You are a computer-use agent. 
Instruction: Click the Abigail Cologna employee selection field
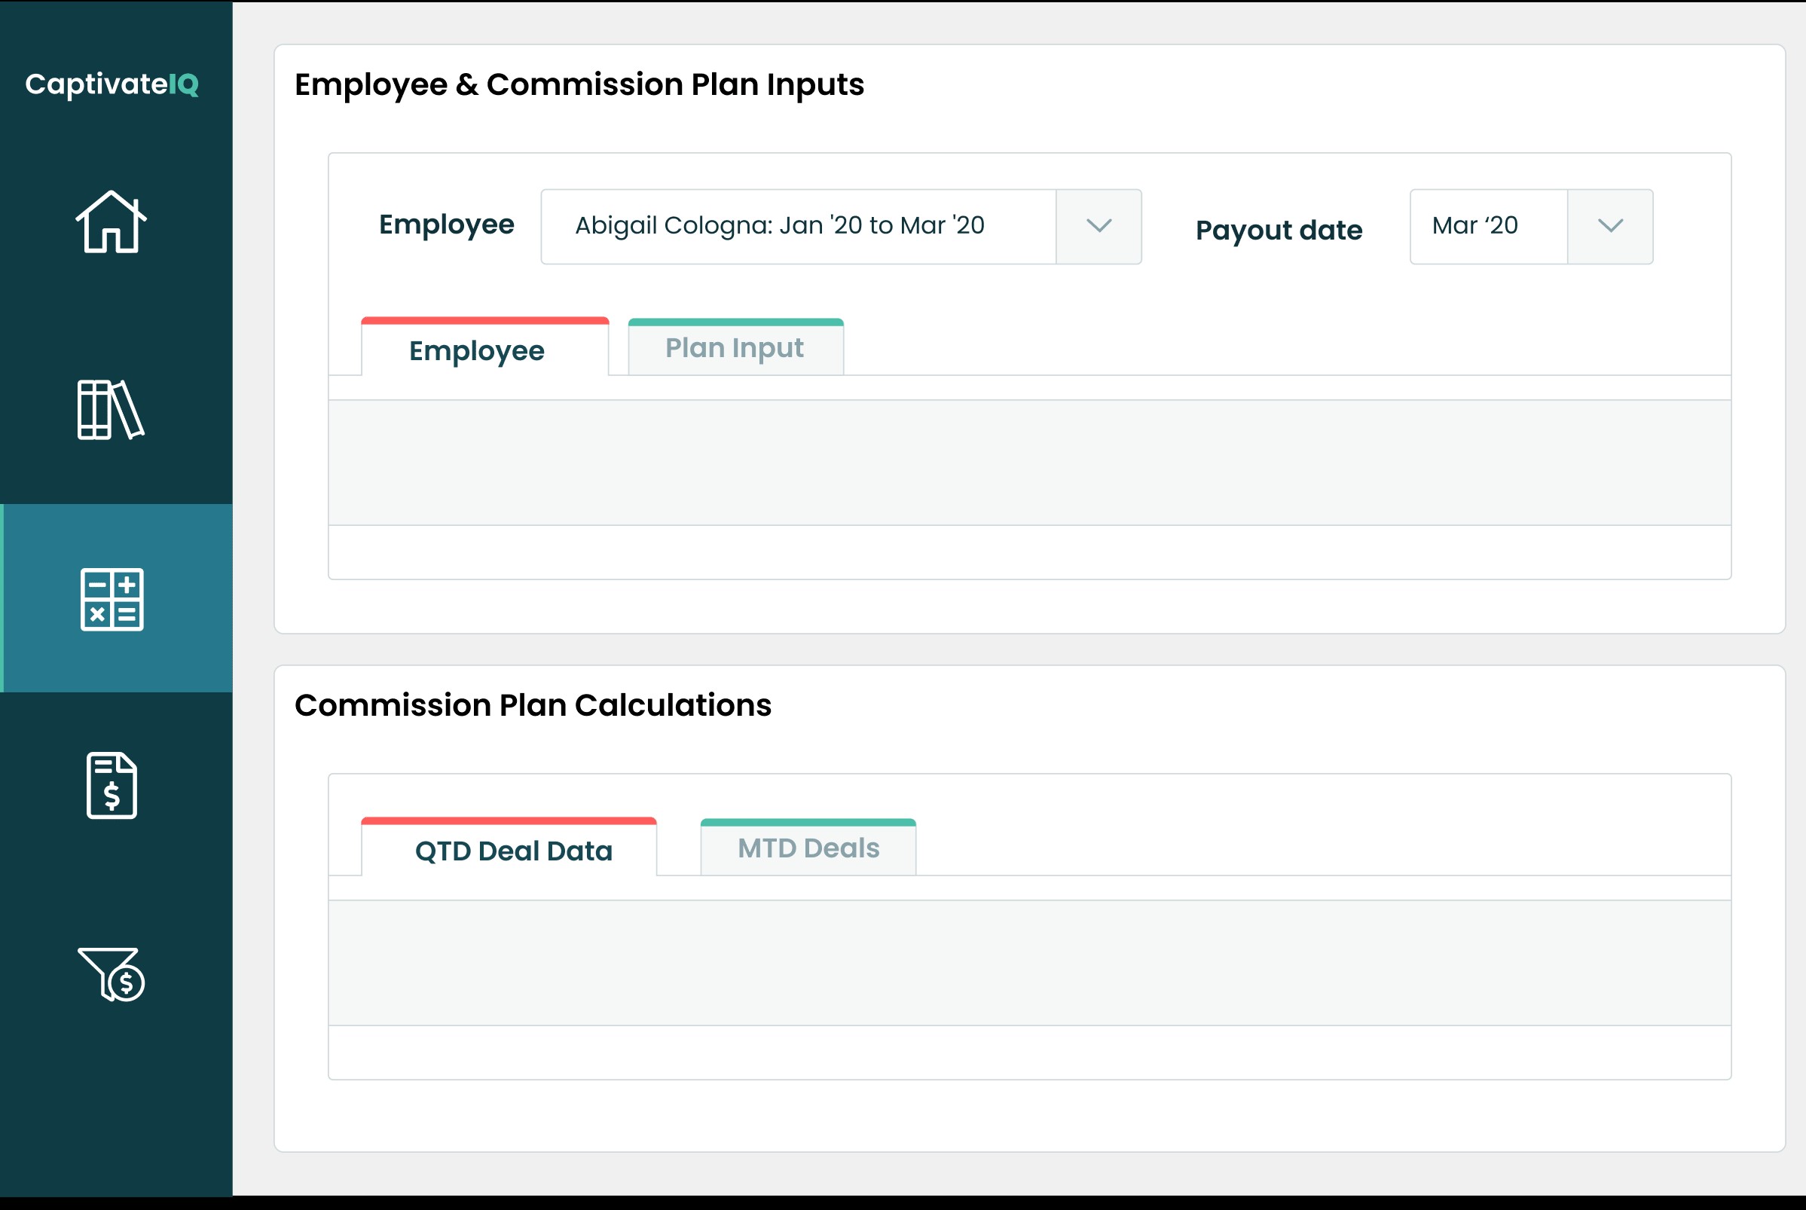pyautogui.click(x=798, y=226)
